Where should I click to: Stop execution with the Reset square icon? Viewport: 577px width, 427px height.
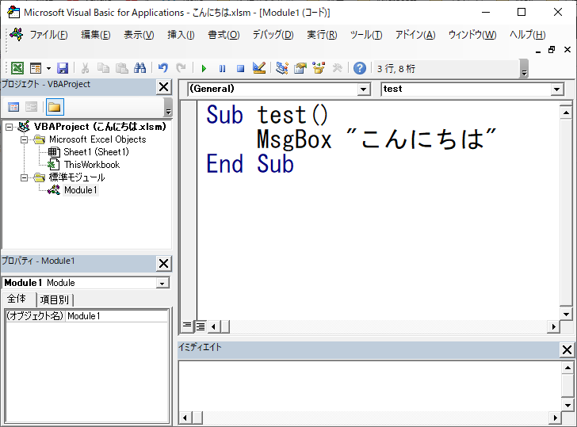(x=241, y=68)
